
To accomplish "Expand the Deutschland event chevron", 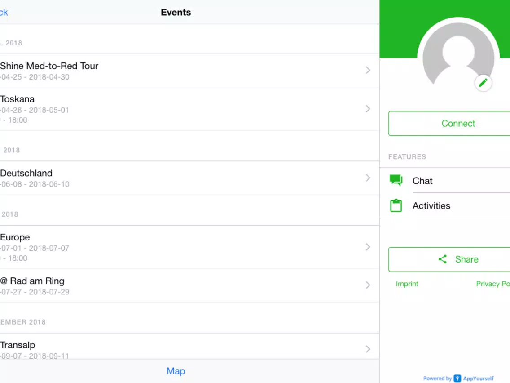I will click(x=368, y=178).
